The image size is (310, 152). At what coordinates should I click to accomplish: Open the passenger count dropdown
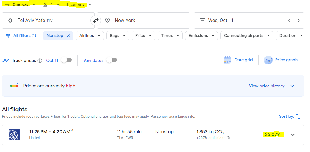51,5
